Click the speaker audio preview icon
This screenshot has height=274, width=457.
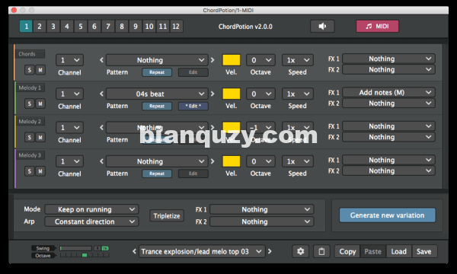coord(322,27)
